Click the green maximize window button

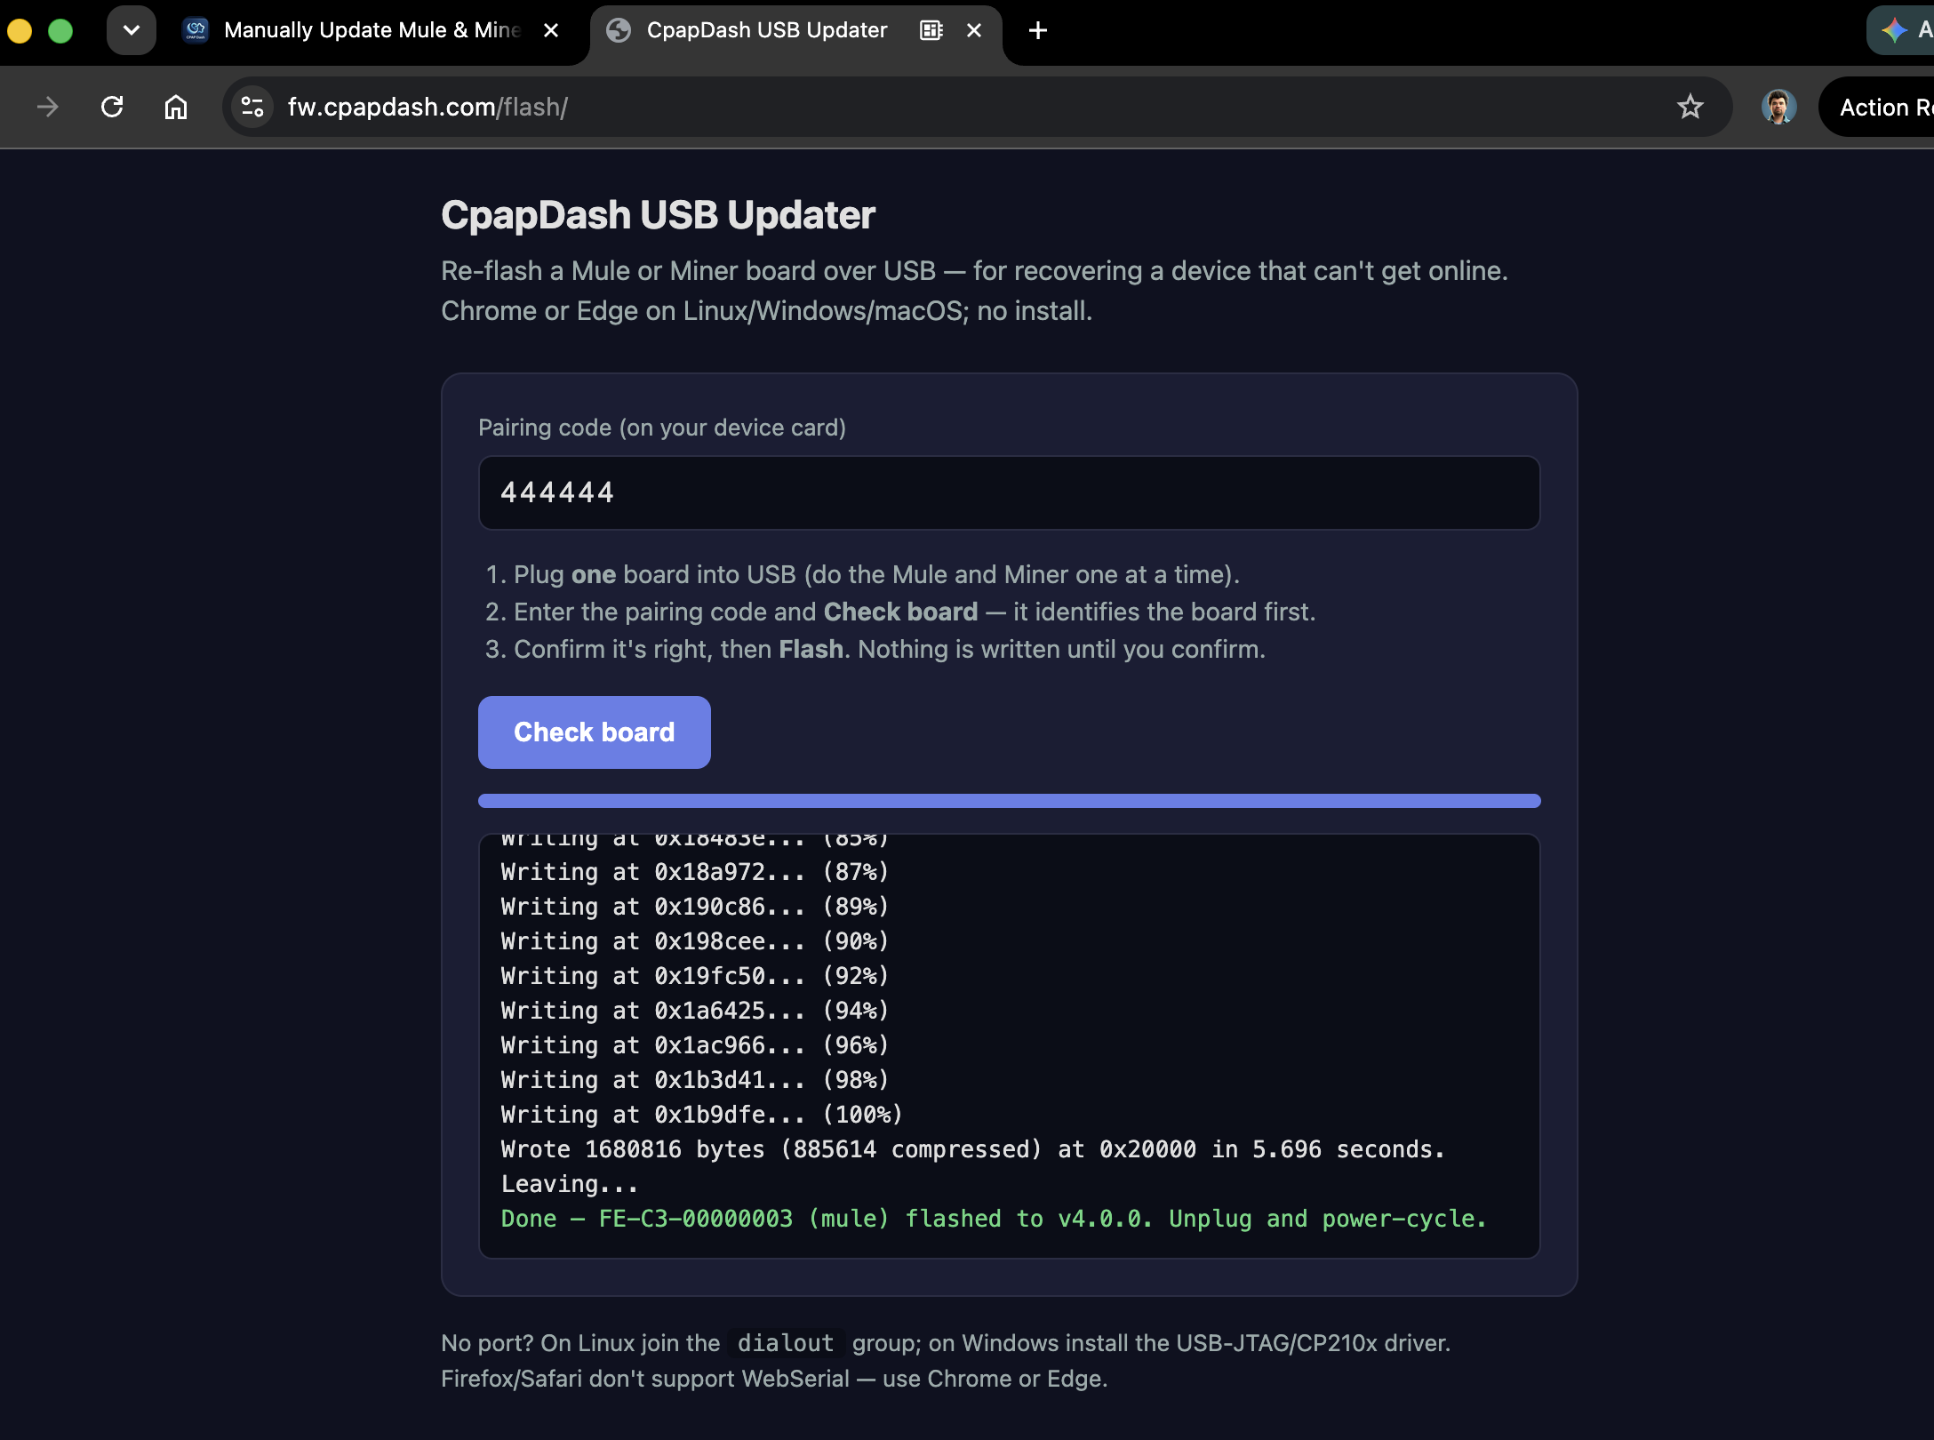pyautogui.click(x=60, y=31)
